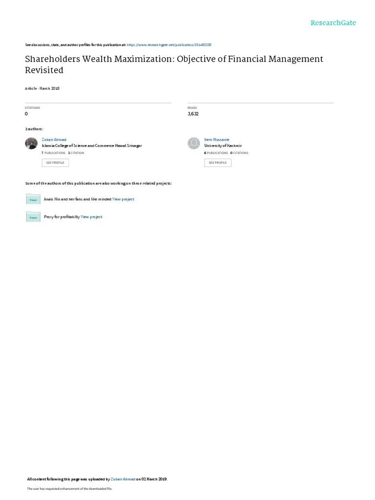Open Irem Hussanie author name link
The image size is (375, 500).
(217, 140)
